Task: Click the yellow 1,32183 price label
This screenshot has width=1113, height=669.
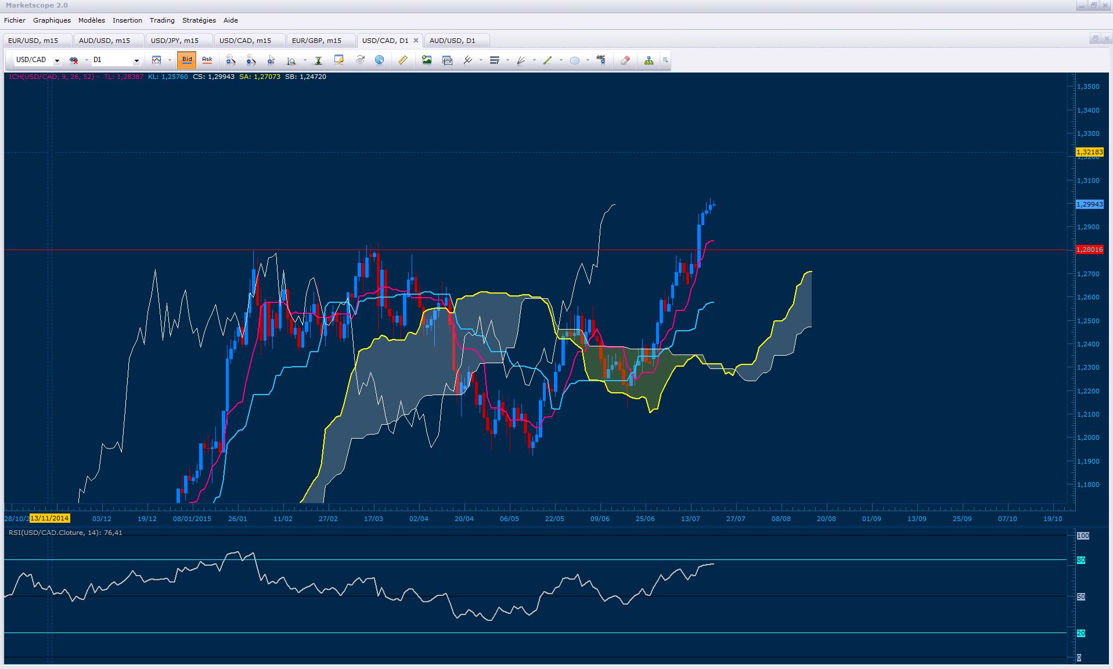Action: pyautogui.click(x=1089, y=152)
